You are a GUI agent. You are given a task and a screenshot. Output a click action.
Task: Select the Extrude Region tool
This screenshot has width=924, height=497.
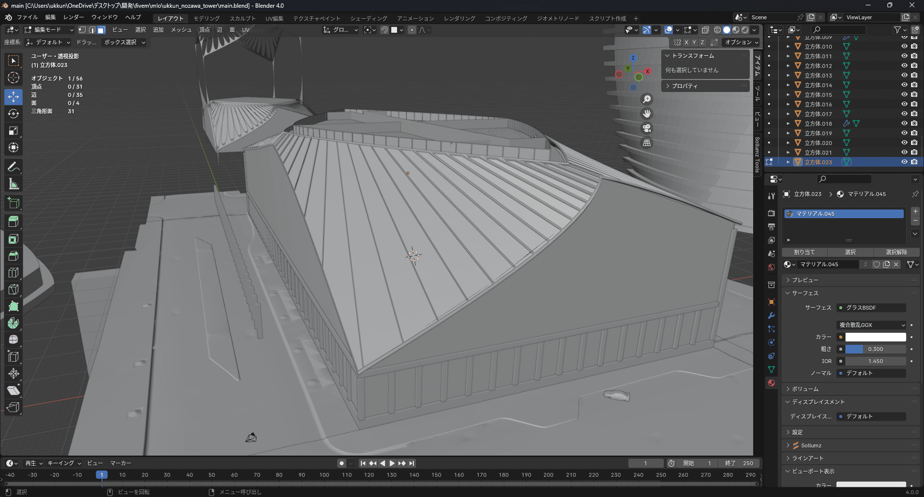[13, 222]
